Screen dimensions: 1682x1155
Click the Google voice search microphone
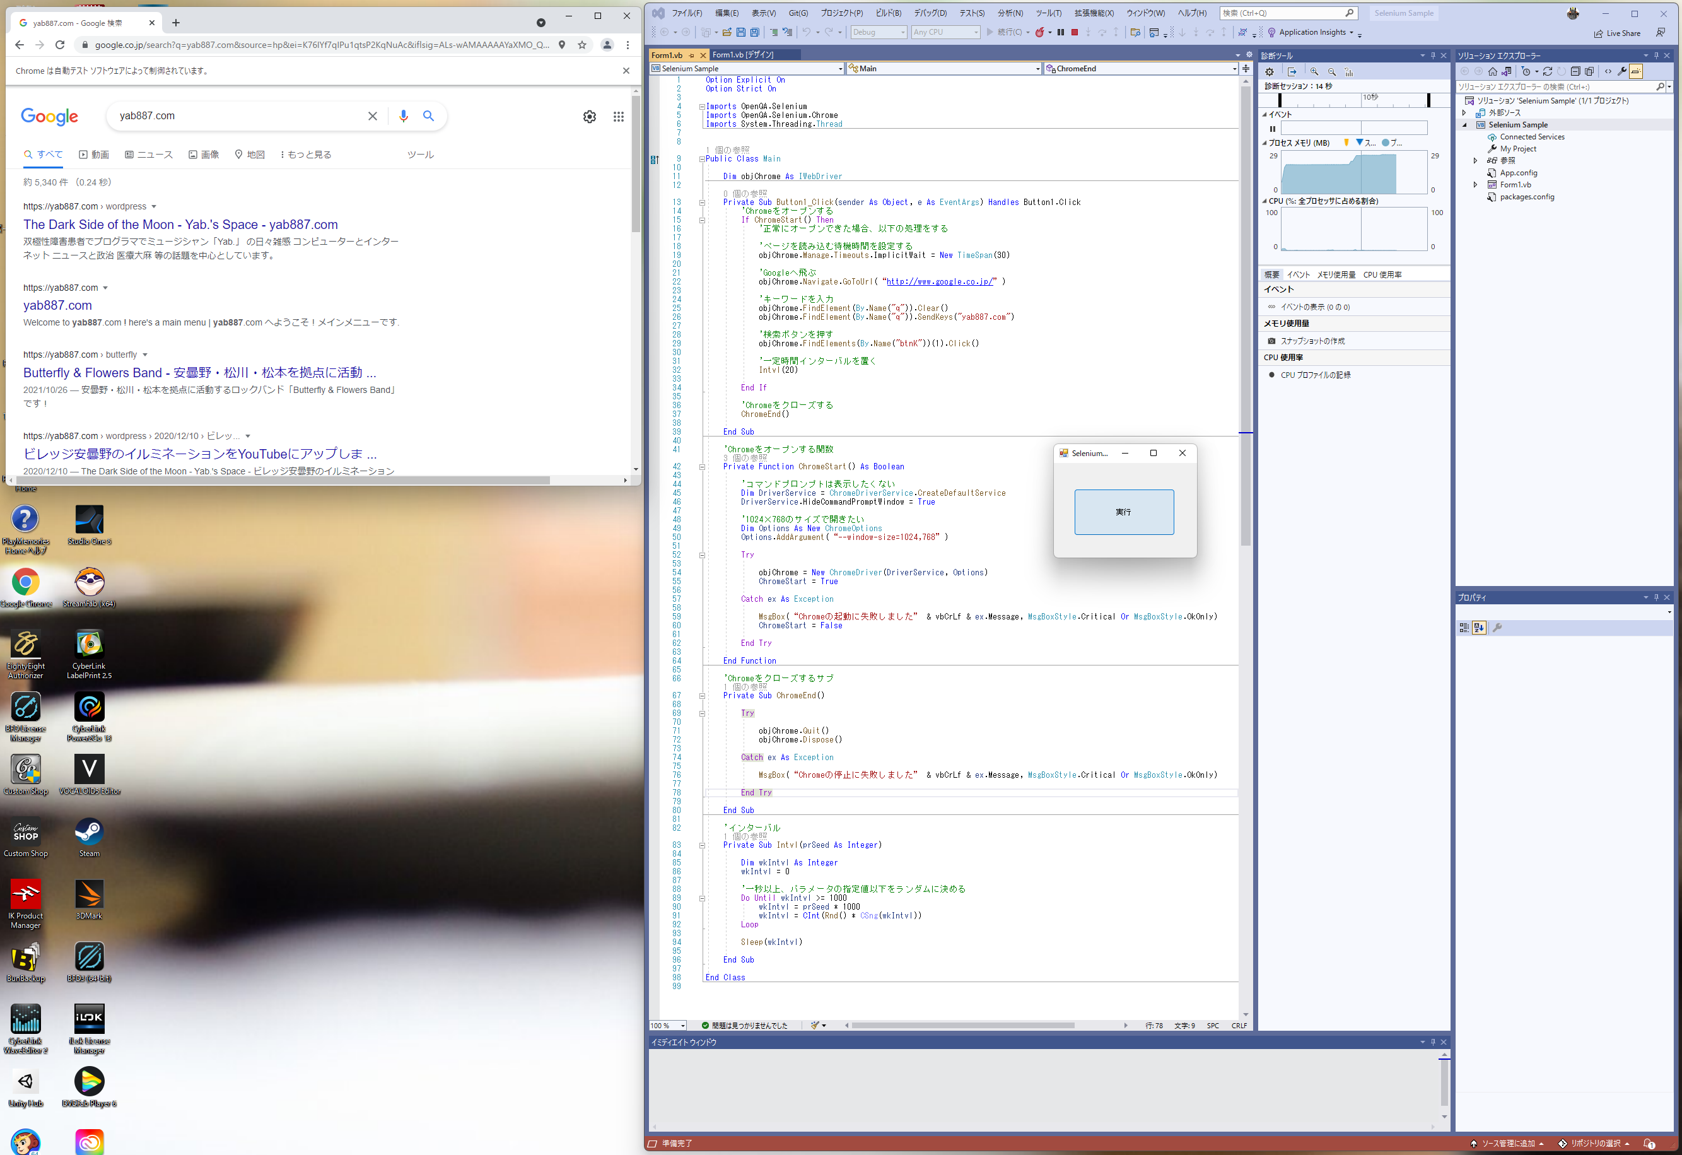tap(404, 116)
